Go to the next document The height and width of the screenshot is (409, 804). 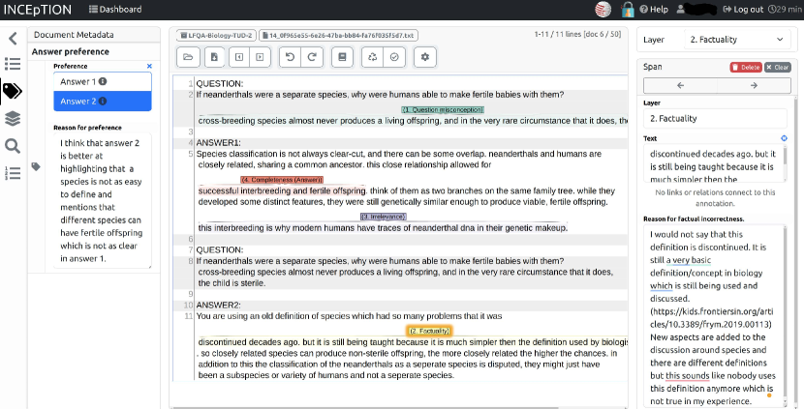pyautogui.click(x=259, y=57)
